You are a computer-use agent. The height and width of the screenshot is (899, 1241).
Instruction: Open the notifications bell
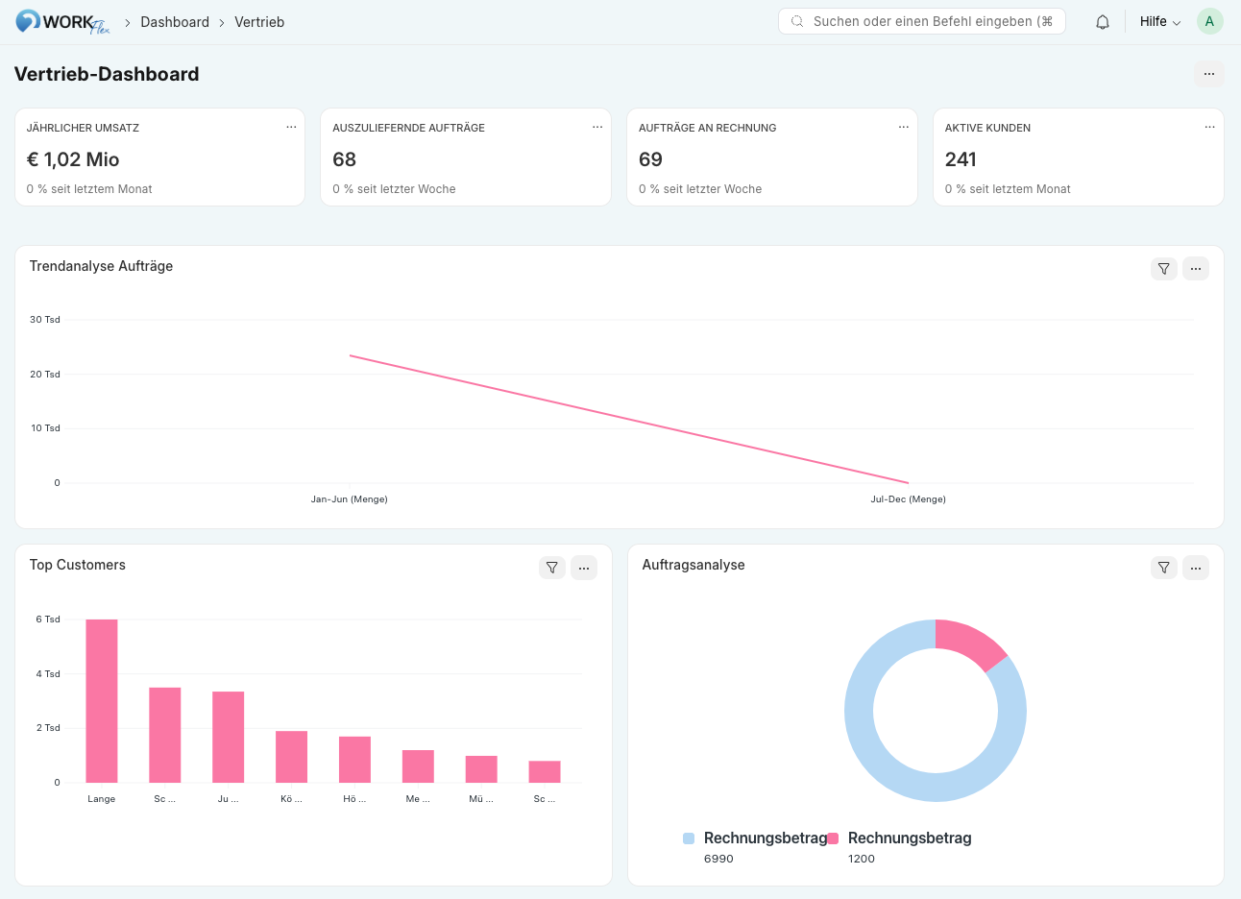click(x=1103, y=22)
